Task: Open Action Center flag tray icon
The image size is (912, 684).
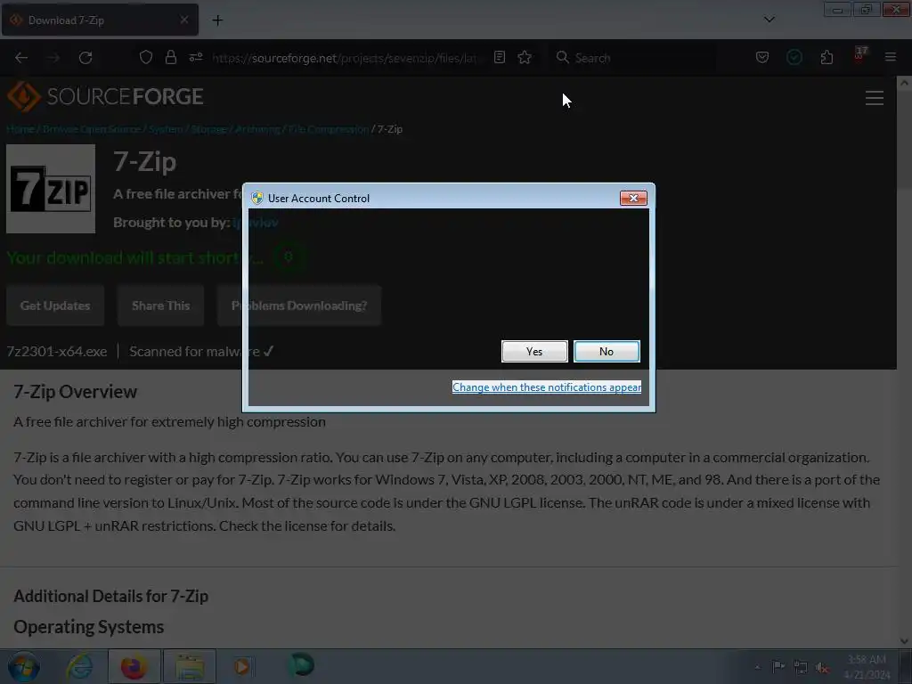Action: pos(778,667)
